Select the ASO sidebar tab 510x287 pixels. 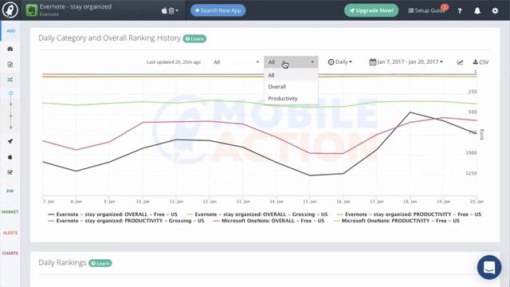coord(10,31)
